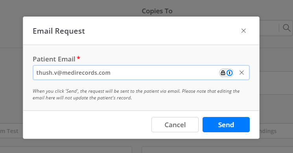Click the red required asterisk

point(79,58)
